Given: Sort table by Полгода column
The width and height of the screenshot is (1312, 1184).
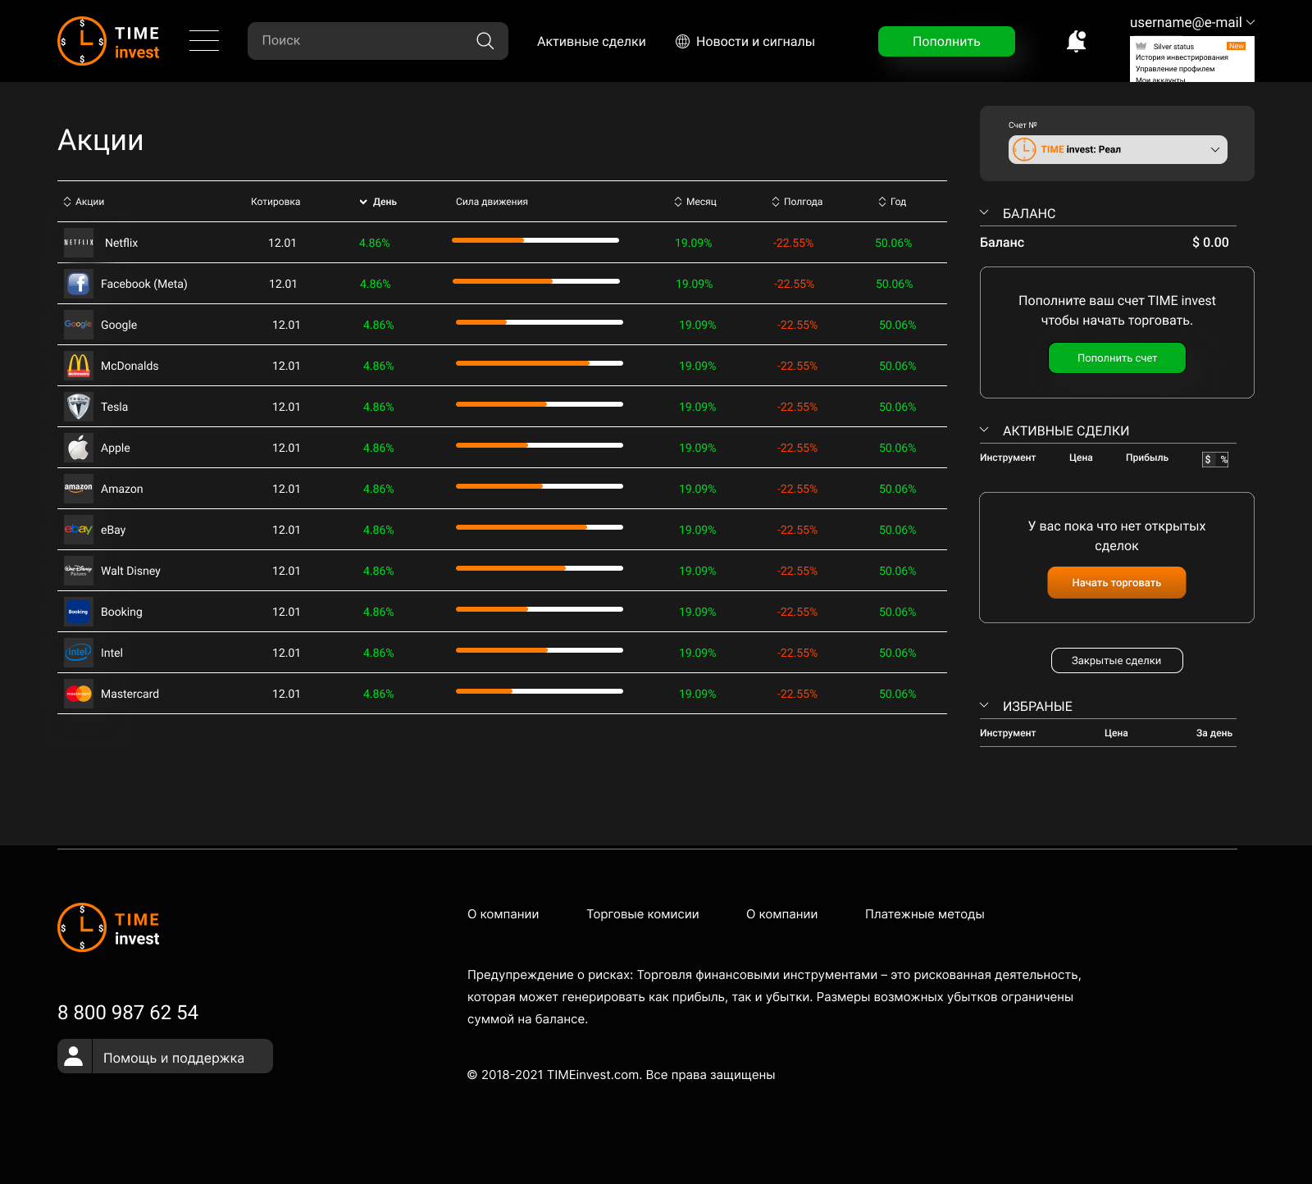Looking at the screenshot, I should coord(797,202).
